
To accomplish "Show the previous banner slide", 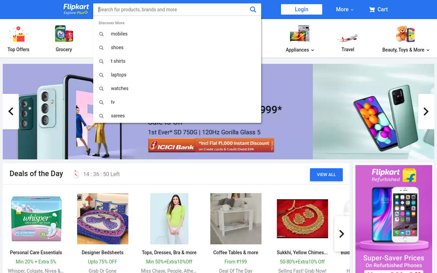I will [x=11, y=112].
